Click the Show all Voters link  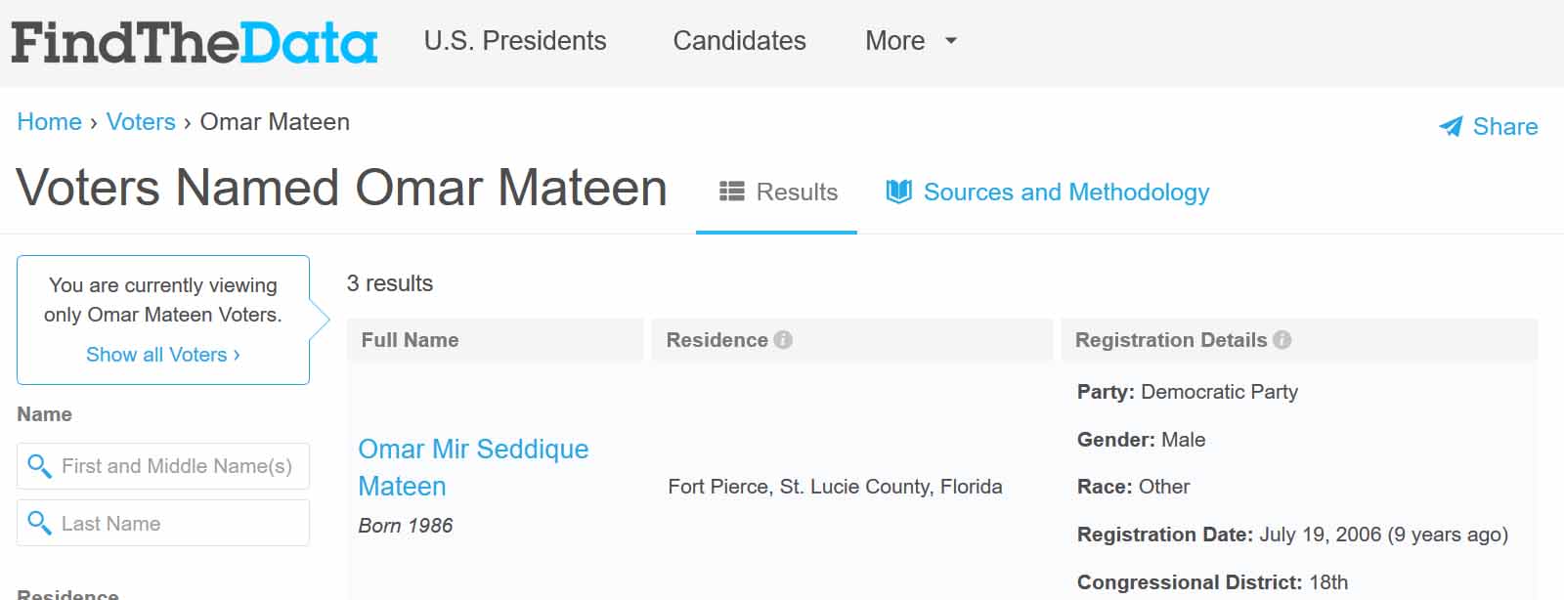pos(162,355)
